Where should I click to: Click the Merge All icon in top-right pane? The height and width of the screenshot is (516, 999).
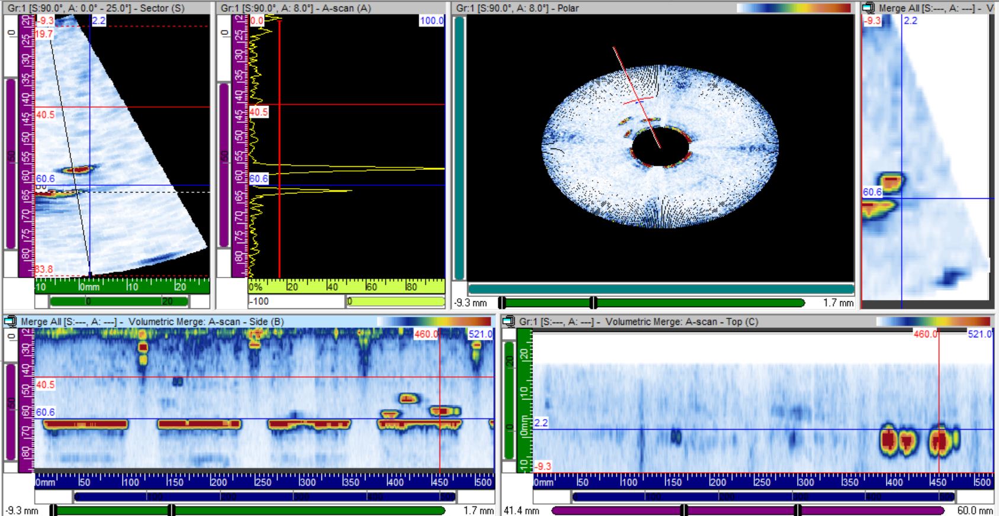click(868, 8)
